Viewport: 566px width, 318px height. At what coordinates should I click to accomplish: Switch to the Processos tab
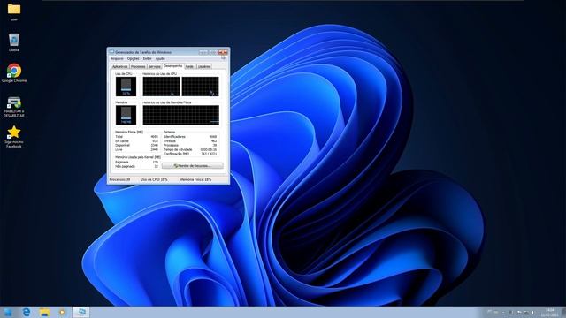point(138,67)
